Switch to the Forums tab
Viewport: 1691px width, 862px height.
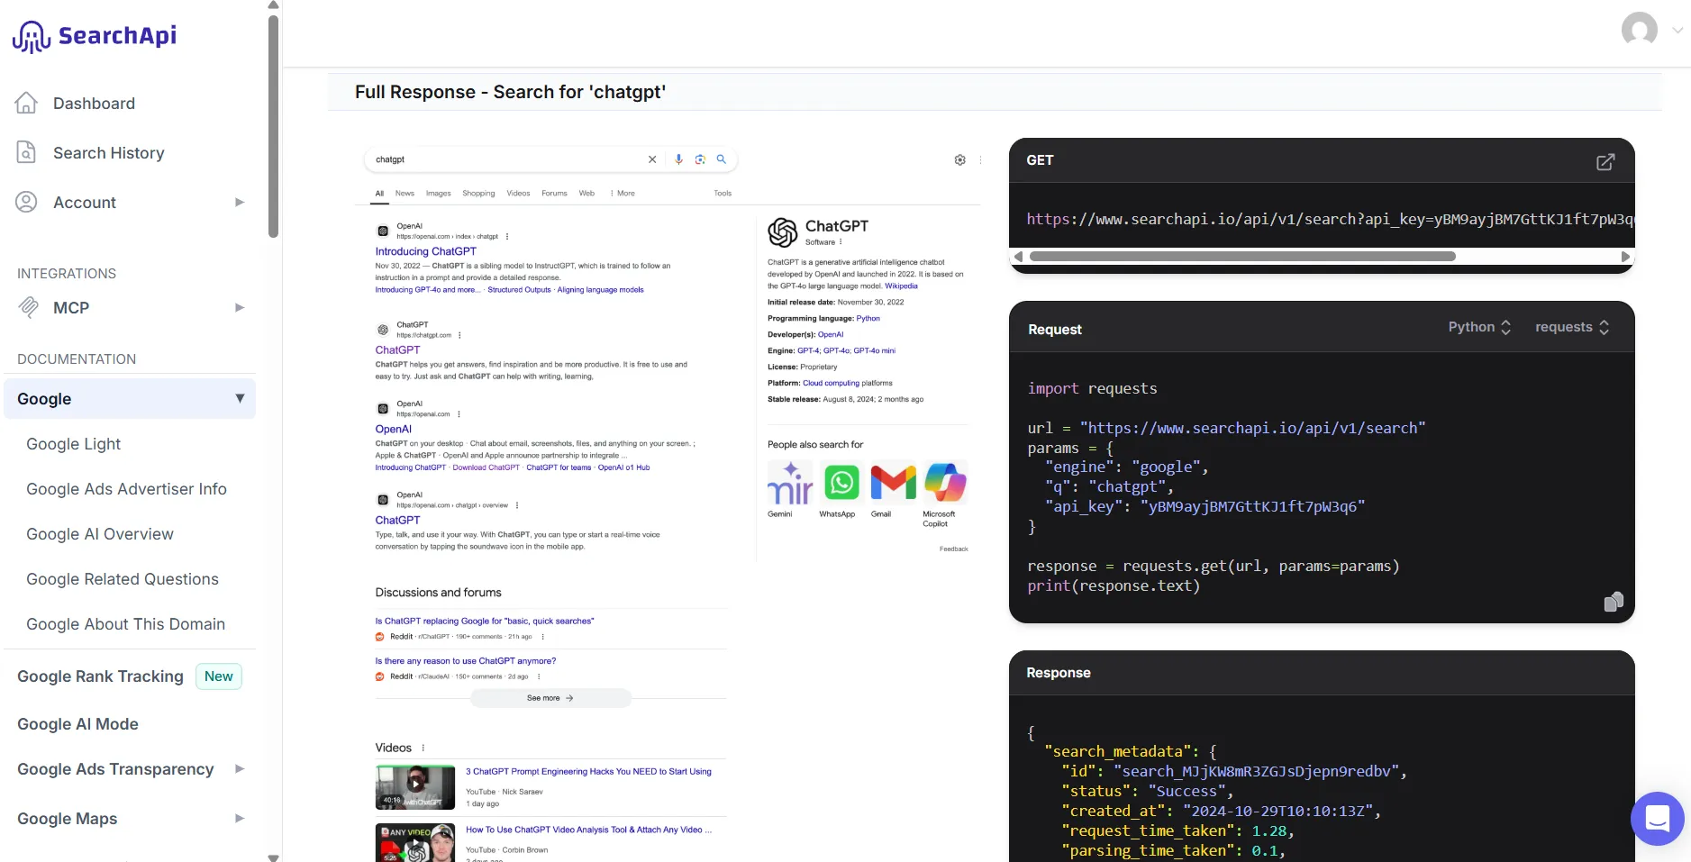(554, 193)
